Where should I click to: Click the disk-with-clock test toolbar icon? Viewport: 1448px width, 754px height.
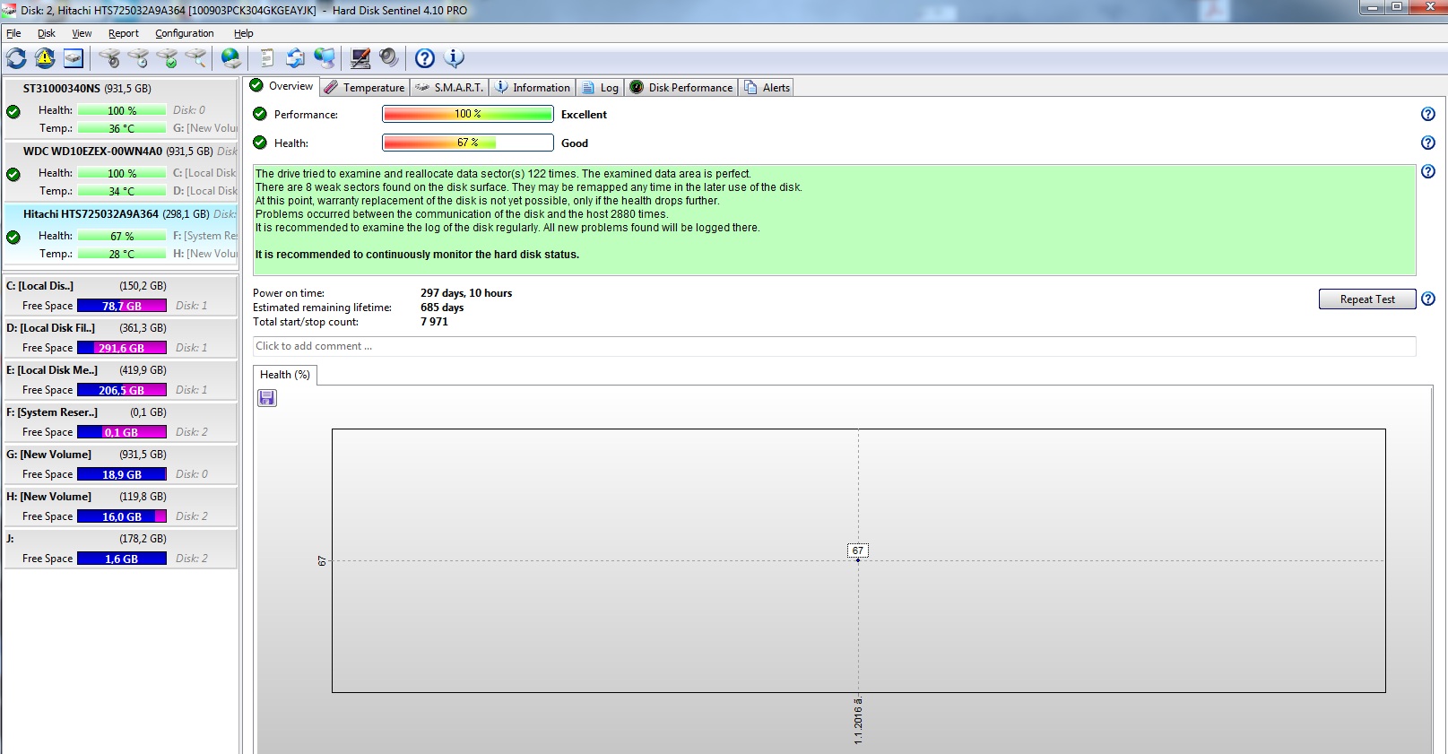(138, 58)
